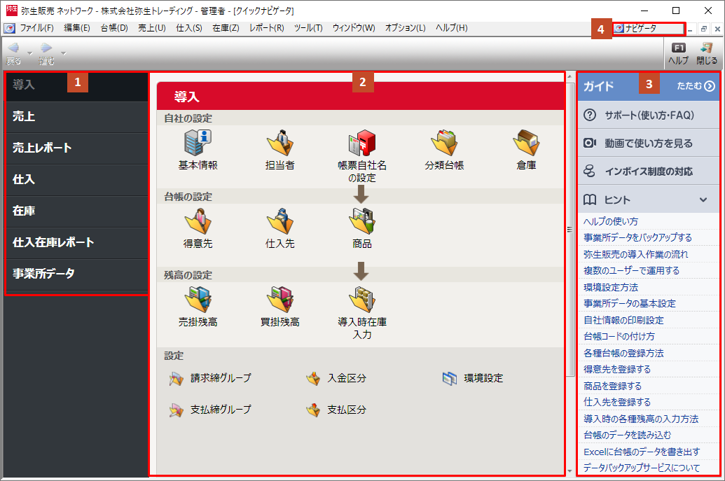This screenshot has height=481, width=725.
Task: Open hint 台帳コードの付け方
Action: pos(619,336)
